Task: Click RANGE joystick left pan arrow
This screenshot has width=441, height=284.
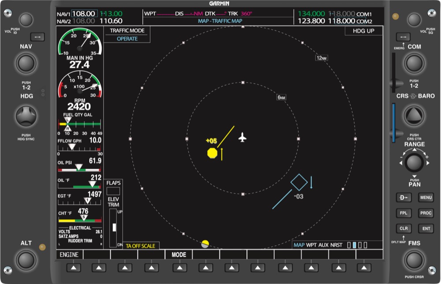Action: pyautogui.click(x=401, y=163)
